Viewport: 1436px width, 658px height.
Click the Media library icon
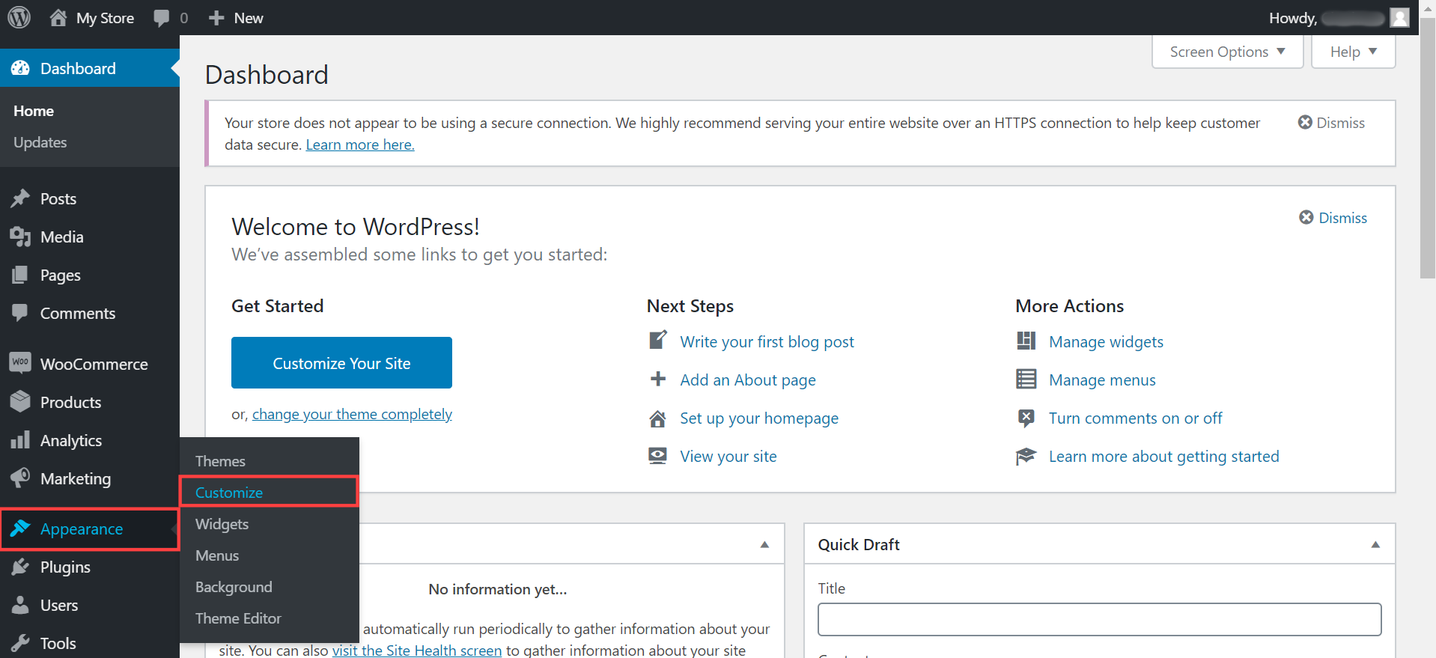pyautogui.click(x=20, y=237)
